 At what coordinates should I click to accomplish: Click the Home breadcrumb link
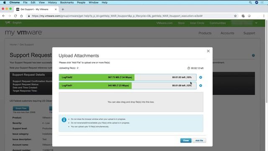point(13,44)
